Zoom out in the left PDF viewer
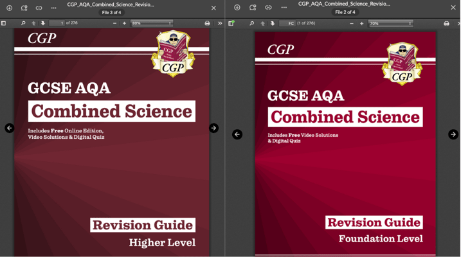461x257 pixels. 114,23
